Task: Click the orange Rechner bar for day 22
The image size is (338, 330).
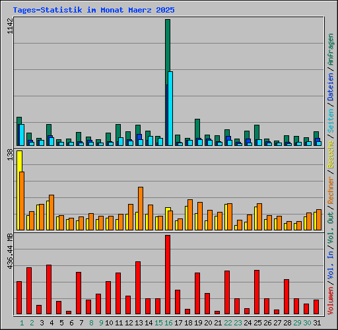Action: (230, 216)
